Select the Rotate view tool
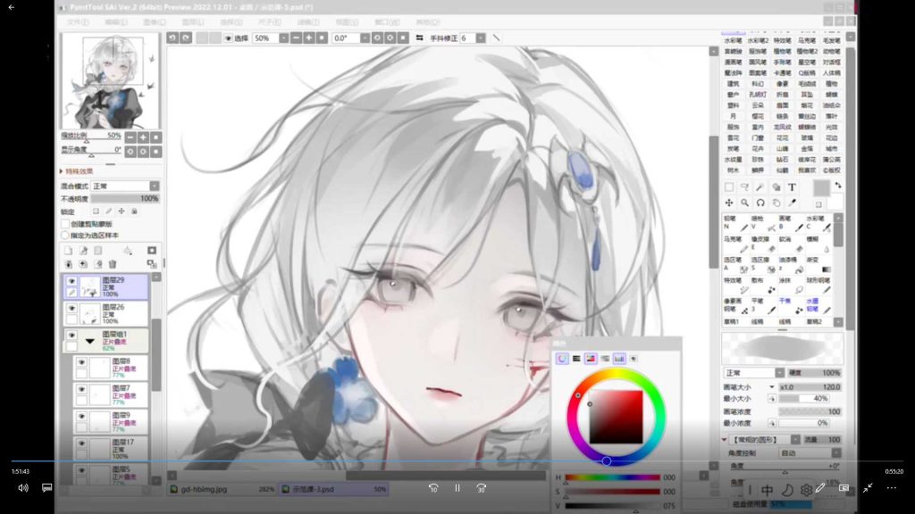This screenshot has height=514, width=915. pyautogui.click(x=760, y=203)
